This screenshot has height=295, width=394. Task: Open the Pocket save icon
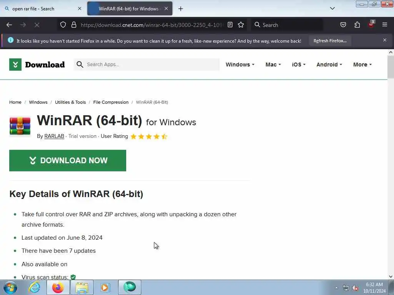click(343, 25)
